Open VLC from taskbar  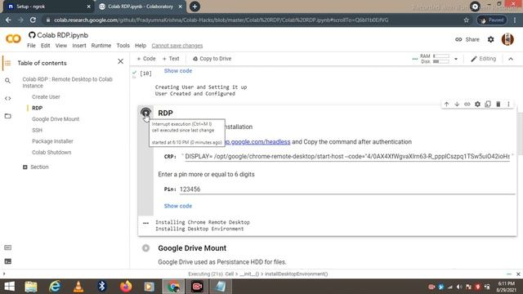(x=78, y=287)
